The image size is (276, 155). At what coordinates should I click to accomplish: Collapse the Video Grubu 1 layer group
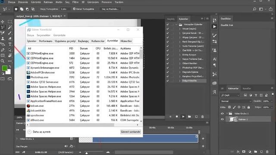coord(227,114)
